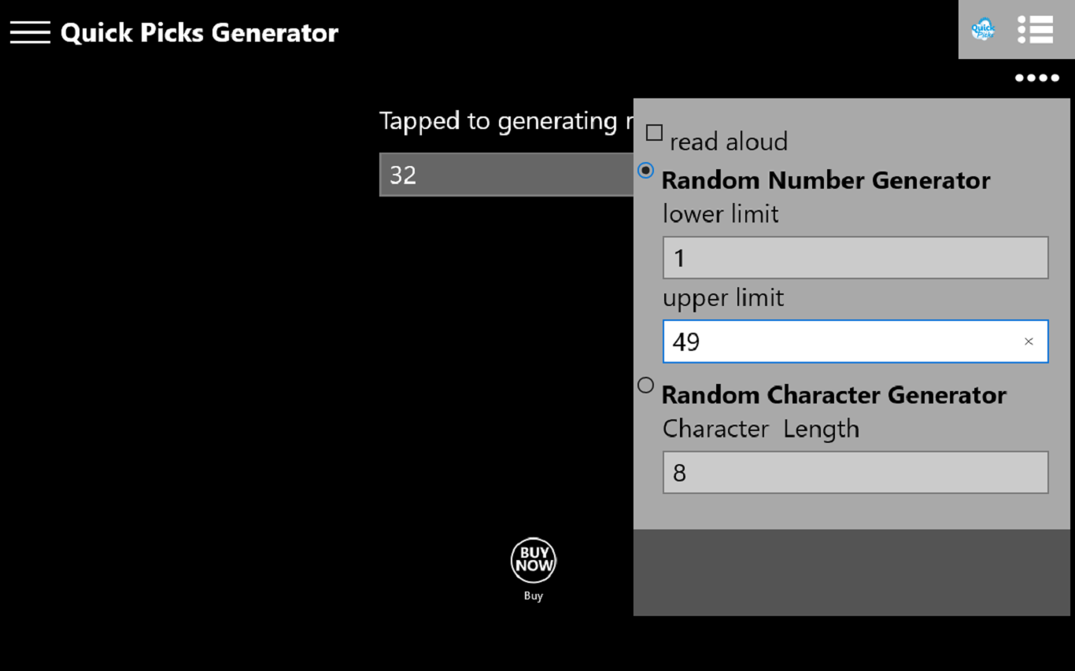Click the Random Number Generator heading

pyautogui.click(x=826, y=180)
